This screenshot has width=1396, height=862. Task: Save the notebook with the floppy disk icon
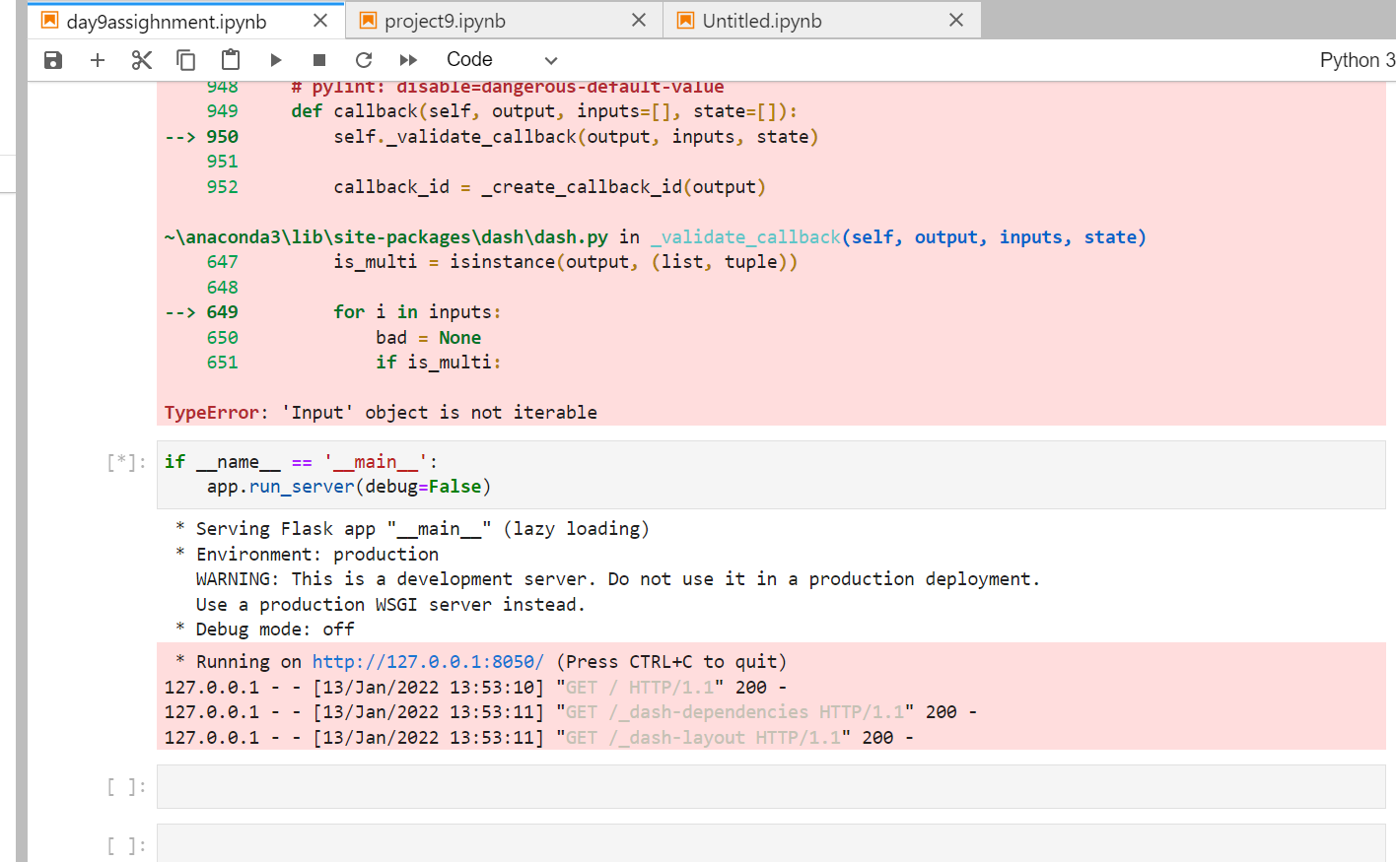click(x=53, y=60)
